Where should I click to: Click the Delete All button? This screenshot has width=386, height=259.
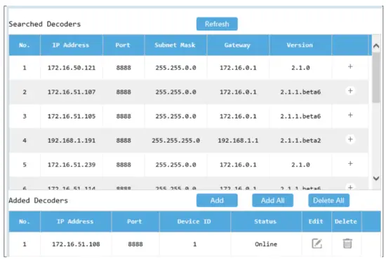point(328,200)
